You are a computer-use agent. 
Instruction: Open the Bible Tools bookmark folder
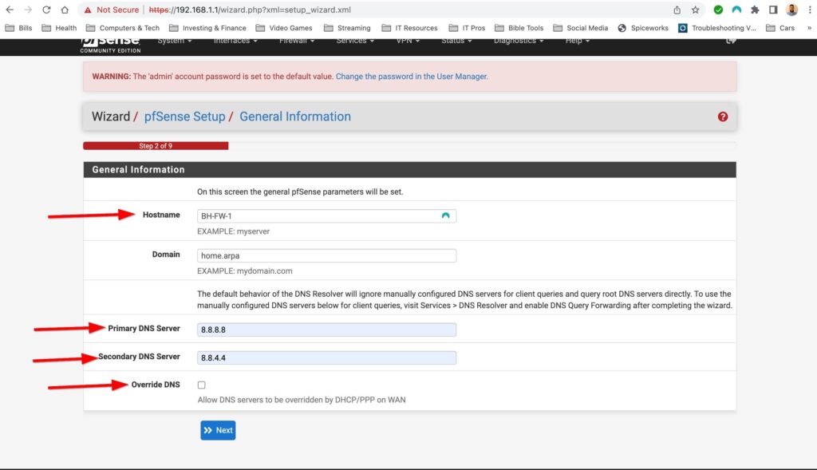pyautogui.click(x=519, y=28)
